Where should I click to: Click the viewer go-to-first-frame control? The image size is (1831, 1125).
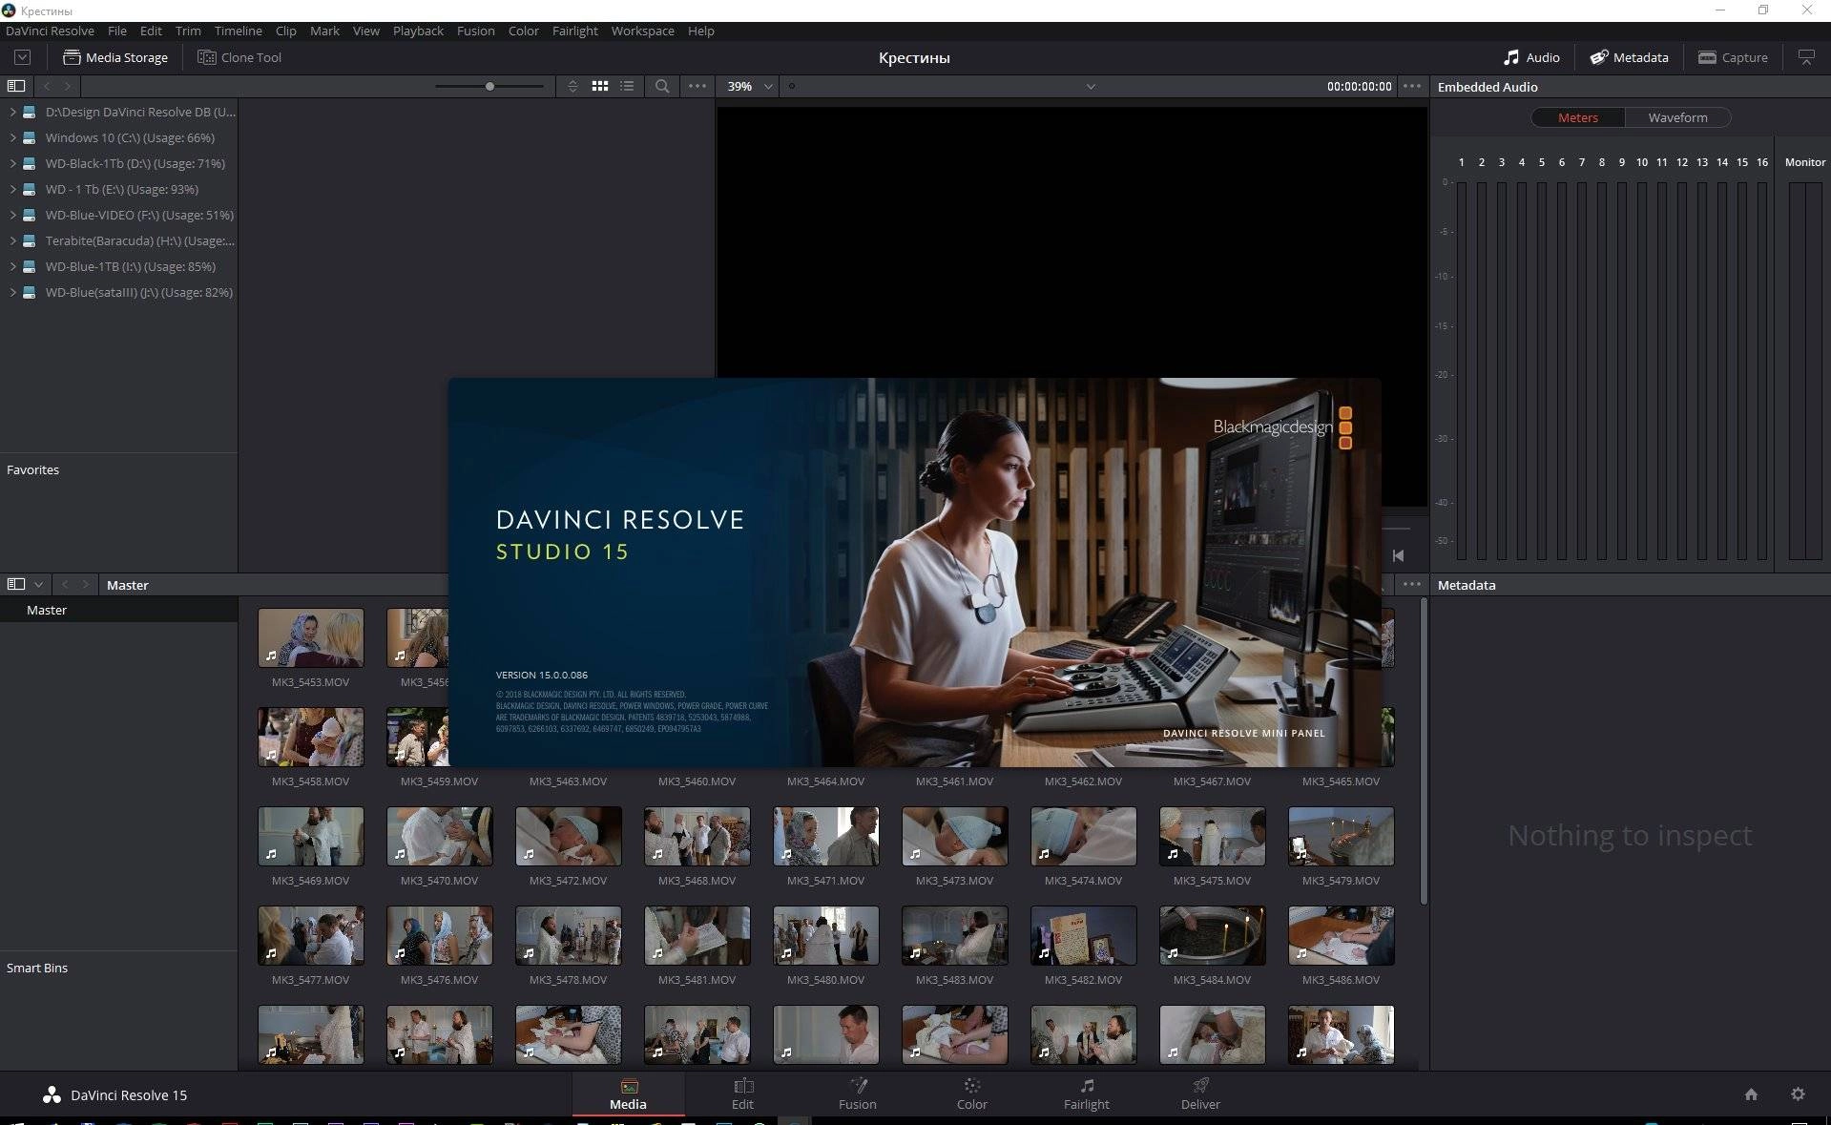click(x=1398, y=555)
